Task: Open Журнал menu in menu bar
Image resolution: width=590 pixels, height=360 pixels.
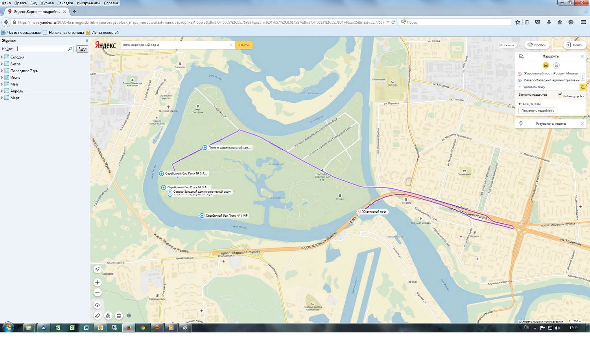Action: [x=47, y=3]
